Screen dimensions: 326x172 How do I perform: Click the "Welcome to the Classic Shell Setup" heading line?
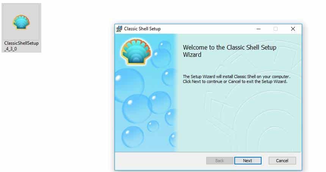(230, 48)
